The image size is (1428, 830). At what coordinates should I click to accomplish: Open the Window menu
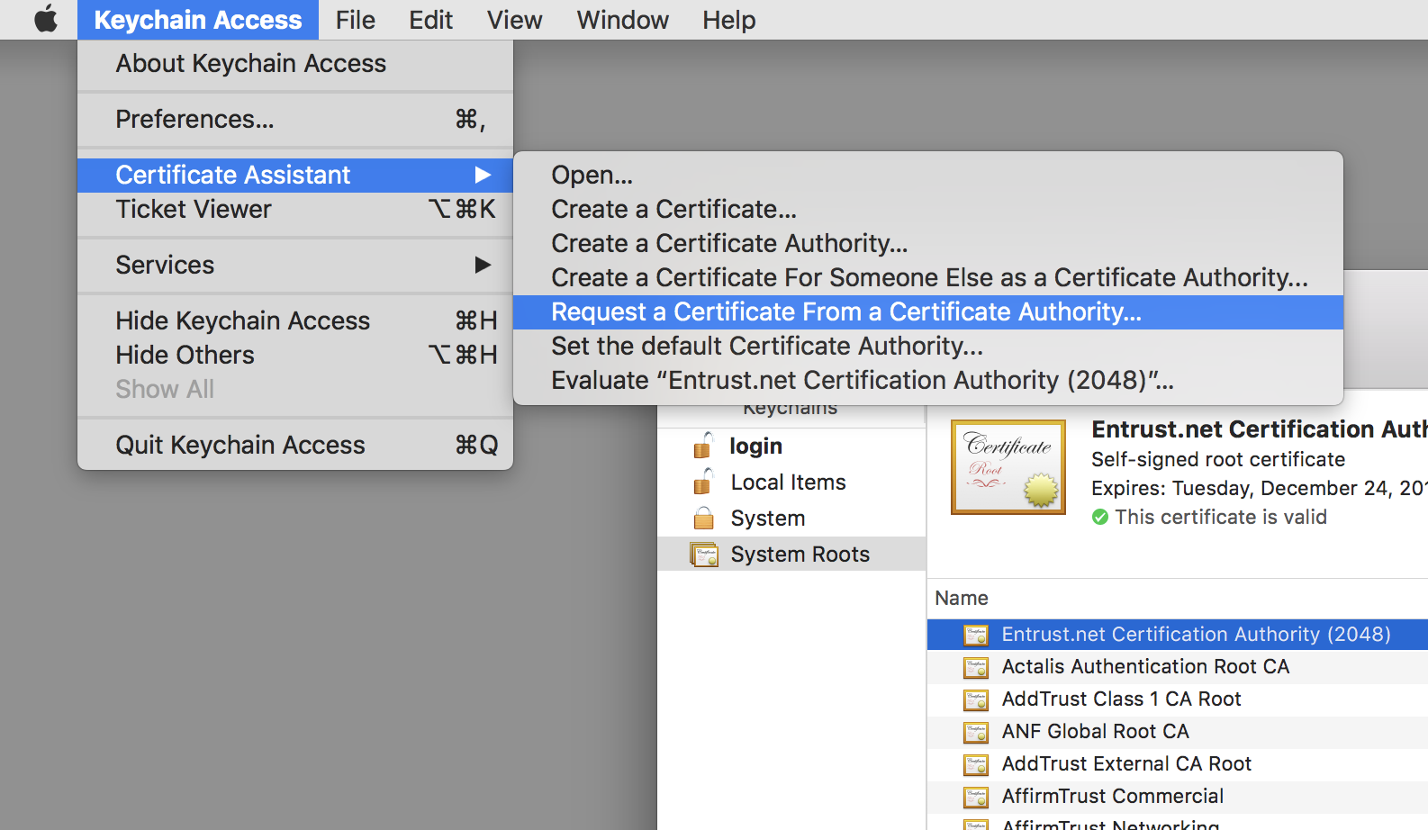pos(622,20)
